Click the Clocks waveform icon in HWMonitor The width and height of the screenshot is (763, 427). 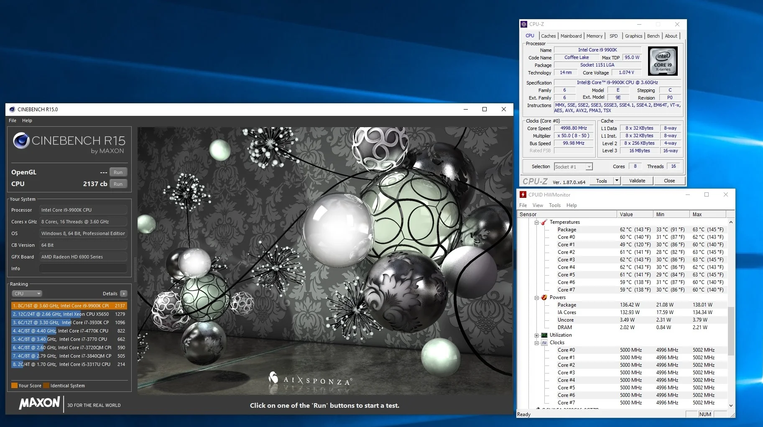pyautogui.click(x=544, y=343)
